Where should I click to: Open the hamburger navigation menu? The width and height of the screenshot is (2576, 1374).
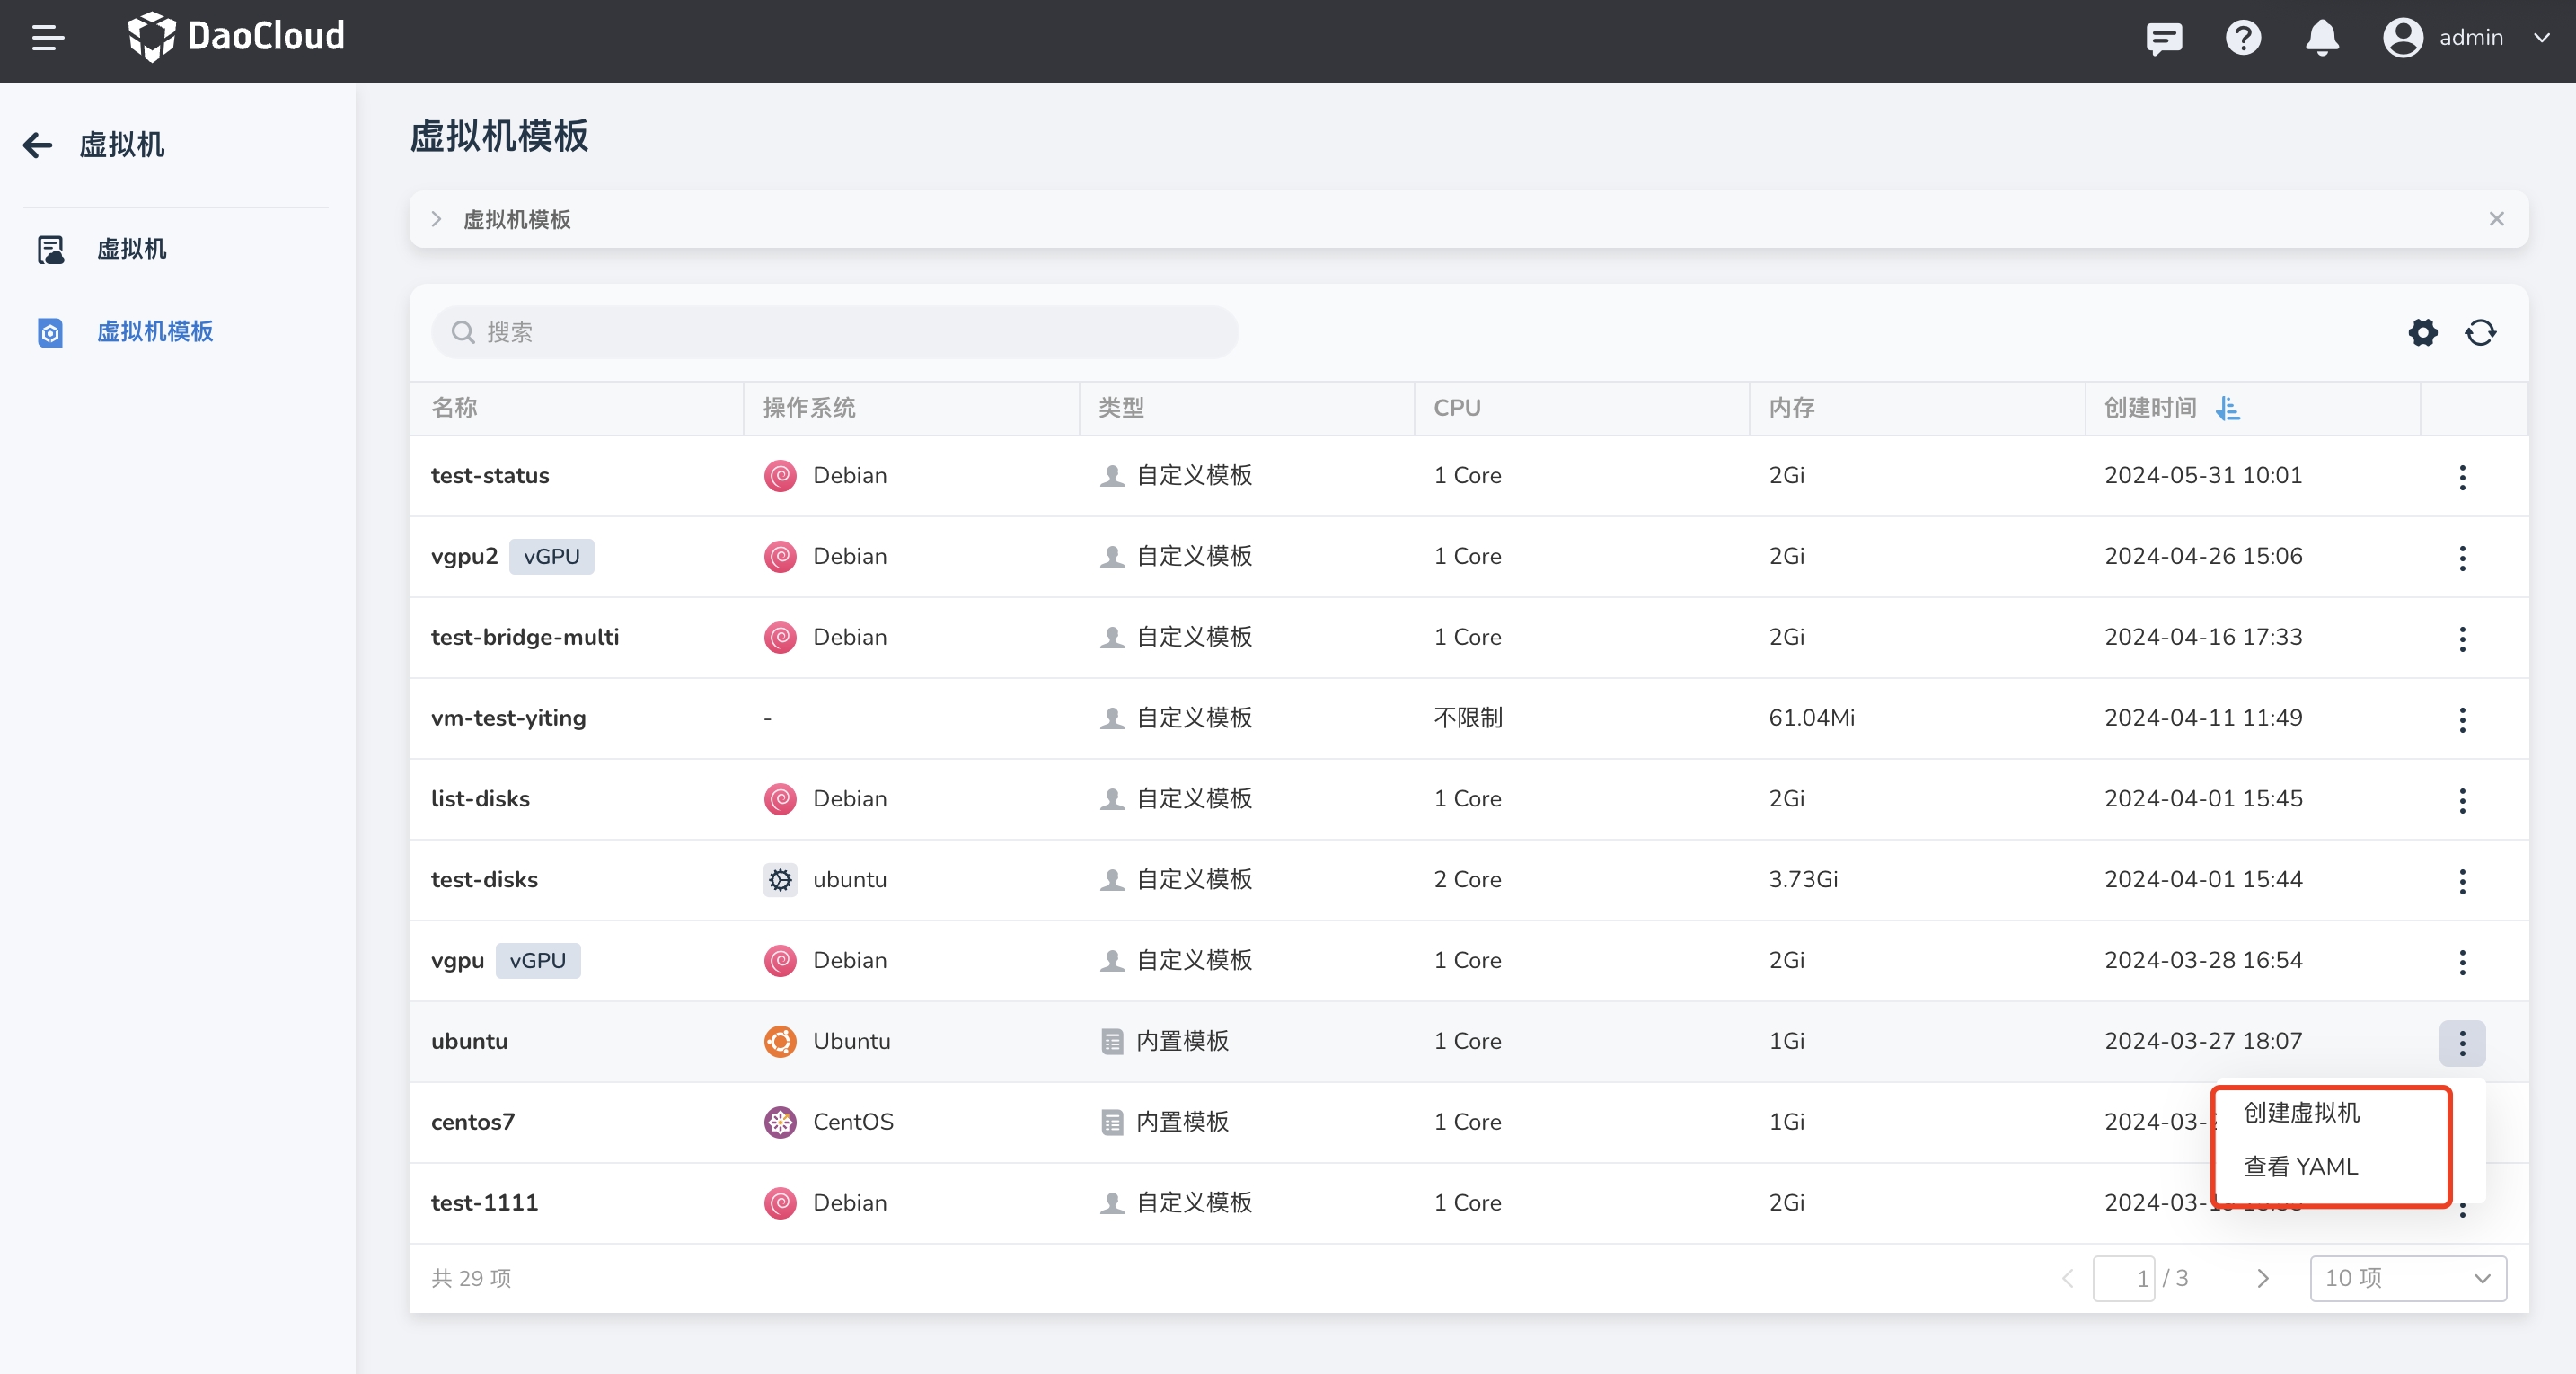click(47, 38)
